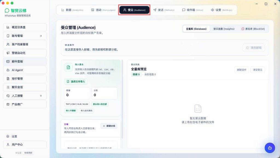Click the 智贸云梯 WhatsApp logo icon
The image size is (280, 158).
click(7, 11)
